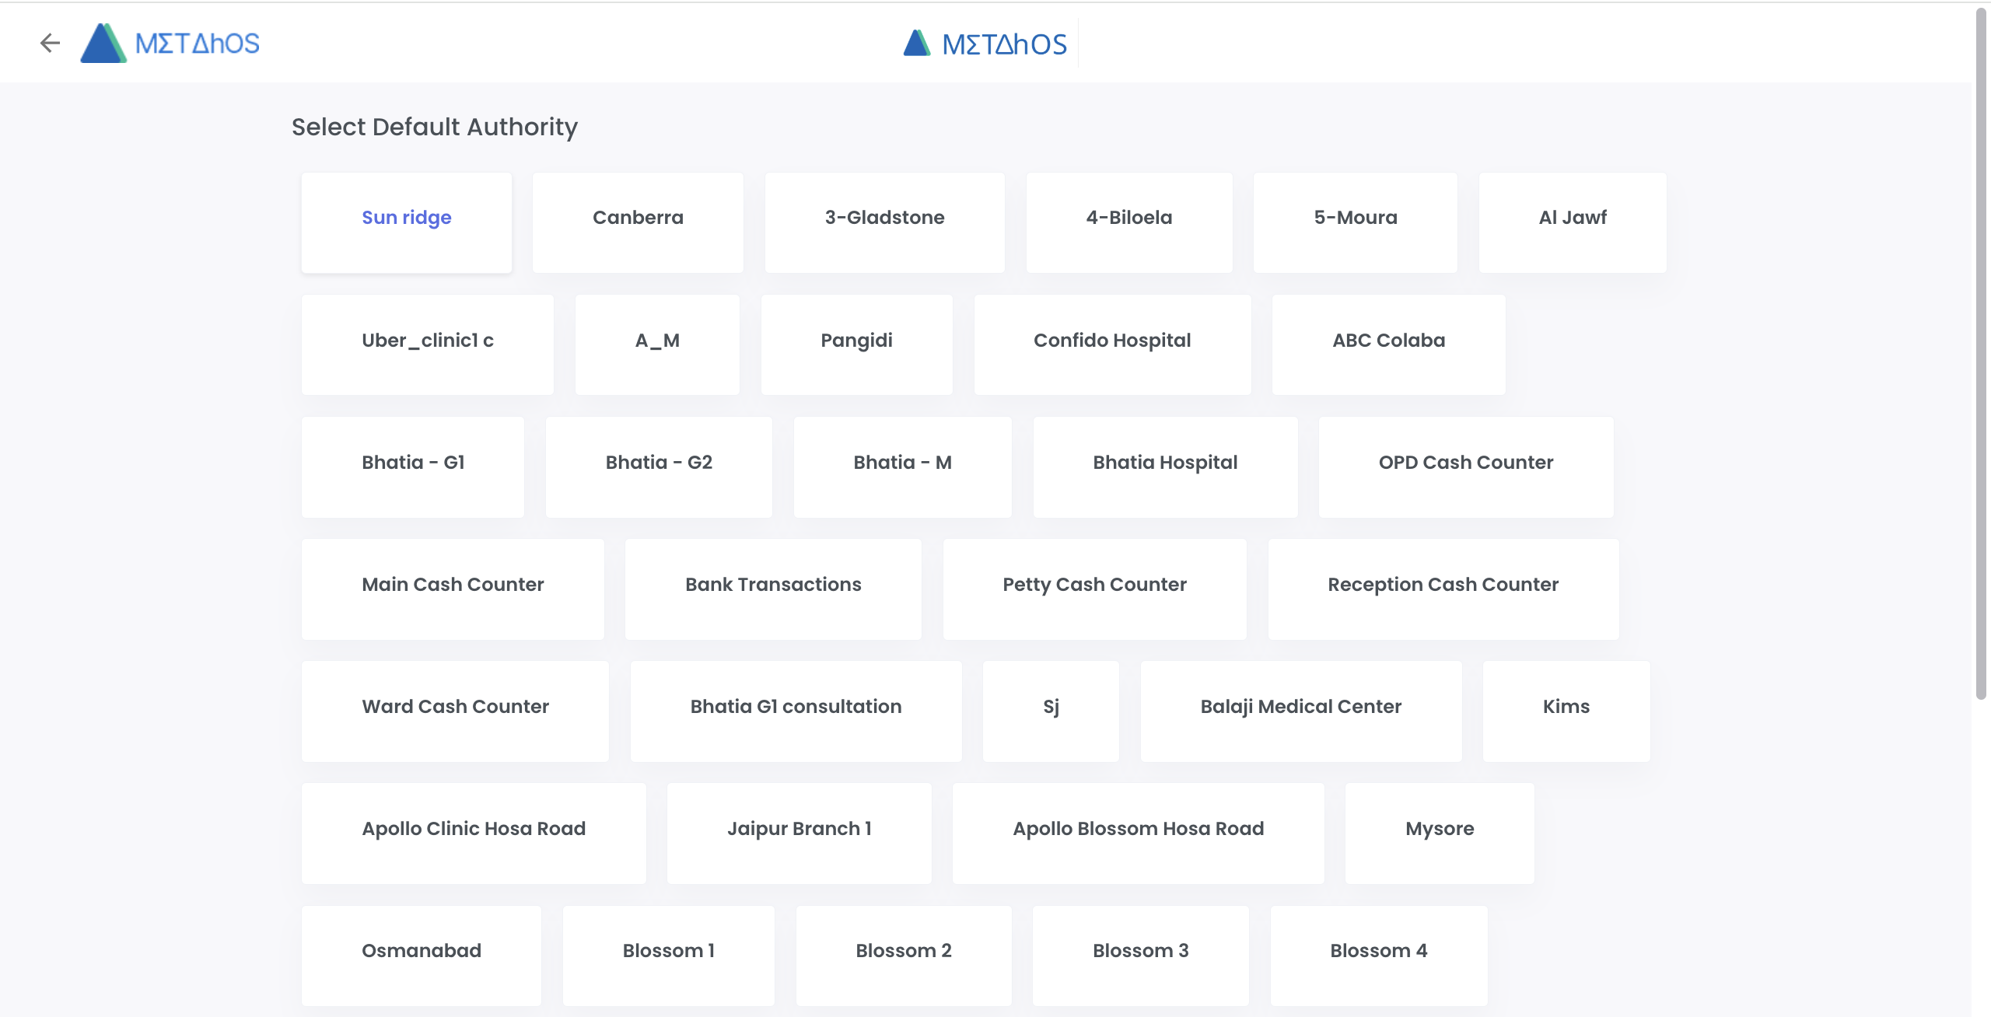Pick Reception Cash Counter
1991x1017 pixels.
click(x=1443, y=589)
